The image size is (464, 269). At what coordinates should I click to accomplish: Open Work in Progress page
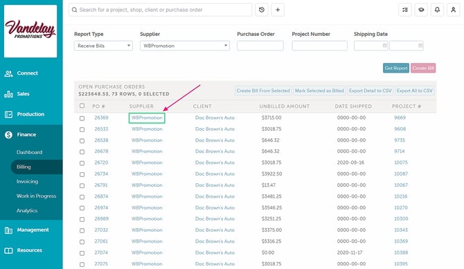[x=37, y=196]
